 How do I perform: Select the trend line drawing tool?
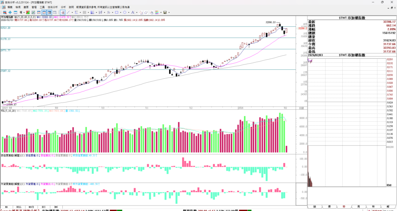click(x=68, y=12)
